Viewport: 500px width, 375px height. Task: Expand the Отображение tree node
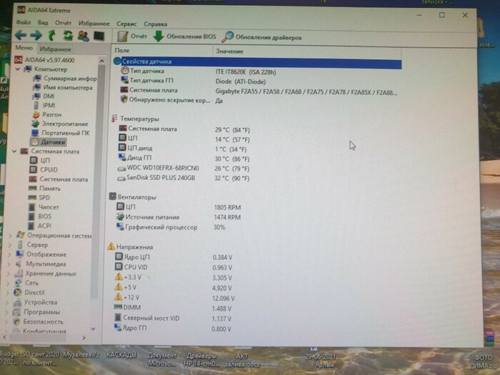click(x=9, y=254)
